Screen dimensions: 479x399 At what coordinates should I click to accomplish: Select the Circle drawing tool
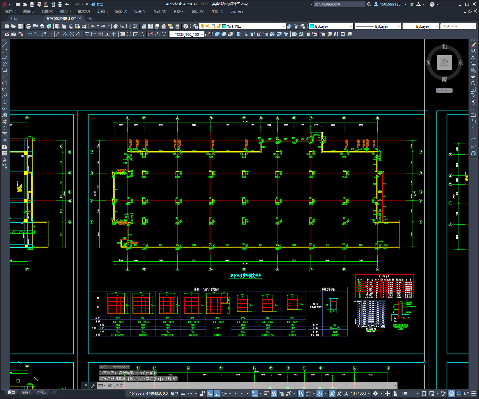5,83
